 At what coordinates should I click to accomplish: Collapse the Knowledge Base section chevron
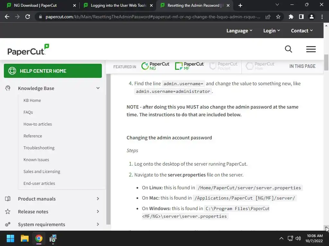[98, 88]
